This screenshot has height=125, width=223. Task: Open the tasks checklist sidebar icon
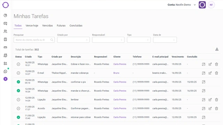(x=6, y=56)
